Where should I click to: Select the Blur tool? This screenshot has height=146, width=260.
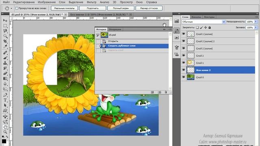pos(5,84)
